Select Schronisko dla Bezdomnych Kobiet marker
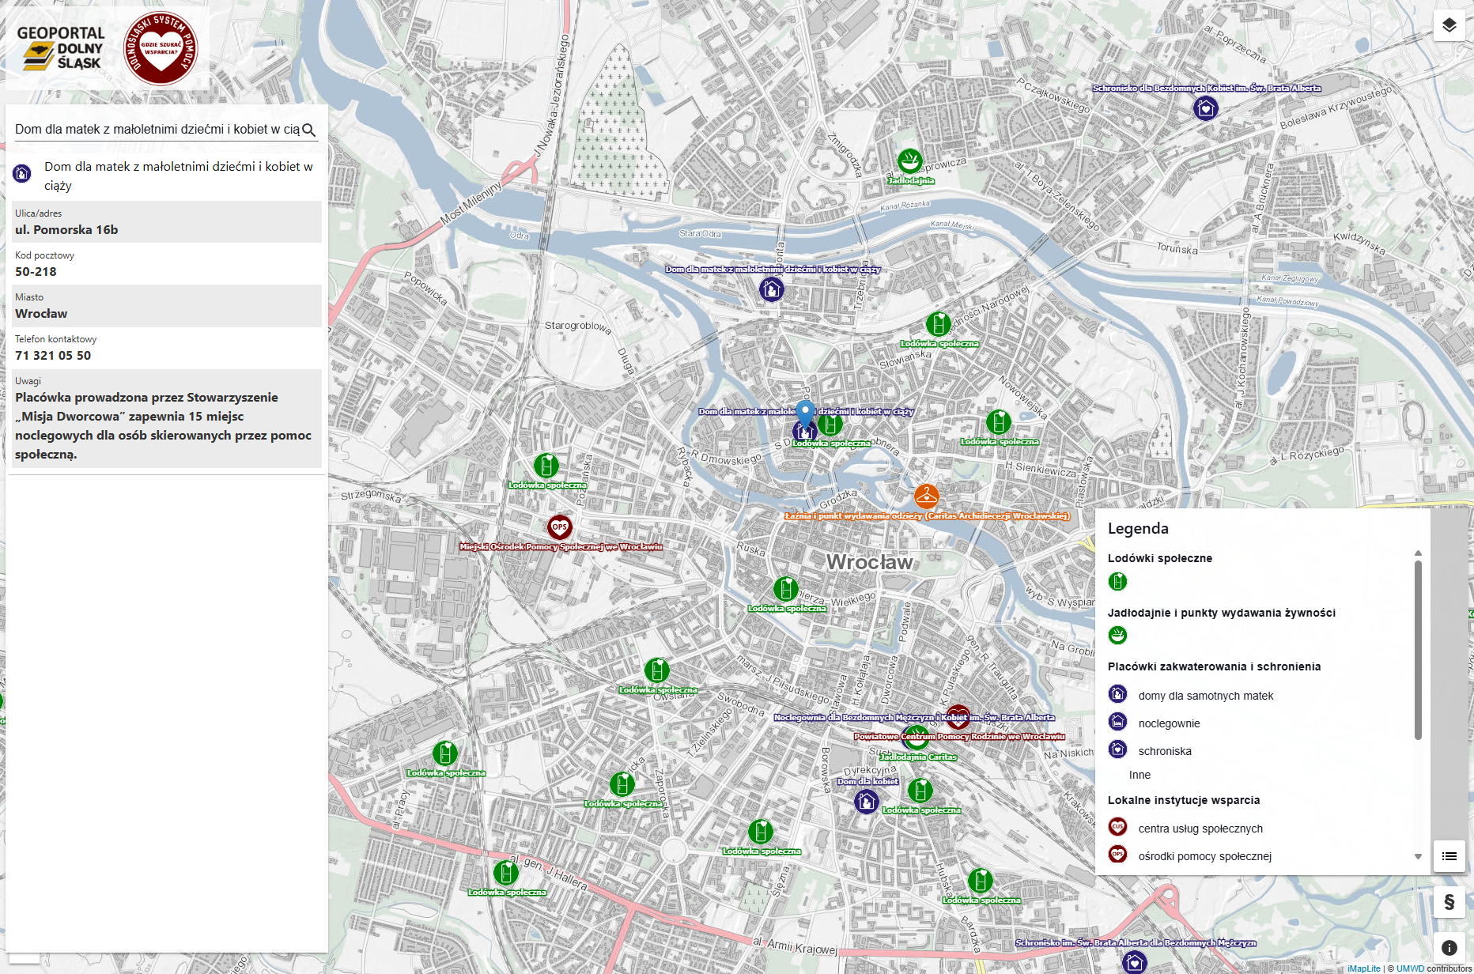The image size is (1474, 974). pos(1205,108)
